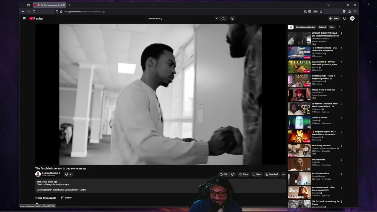Click the main video player to pause
The height and width of the screenshot is (212, 377).
(x=161, y=94)
